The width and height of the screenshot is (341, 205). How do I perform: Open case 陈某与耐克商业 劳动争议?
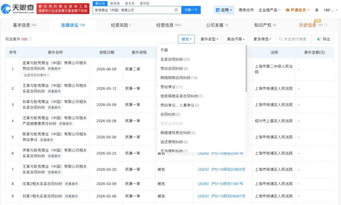[55, 137]
